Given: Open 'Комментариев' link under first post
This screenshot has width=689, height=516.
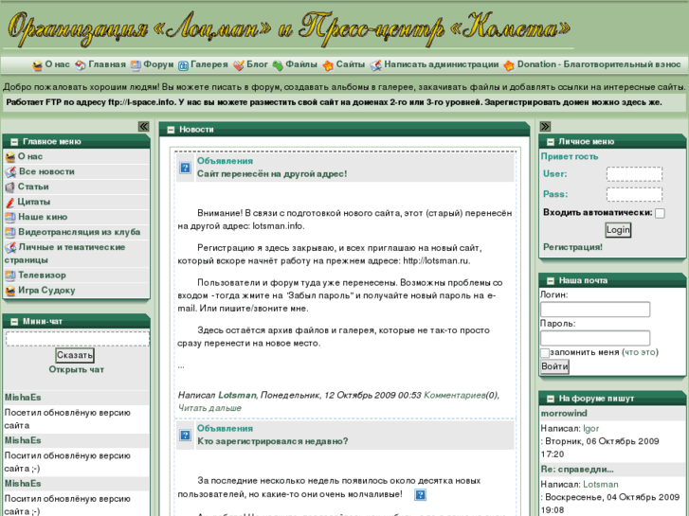Looking at the screenshot, I should coord(454,395).
